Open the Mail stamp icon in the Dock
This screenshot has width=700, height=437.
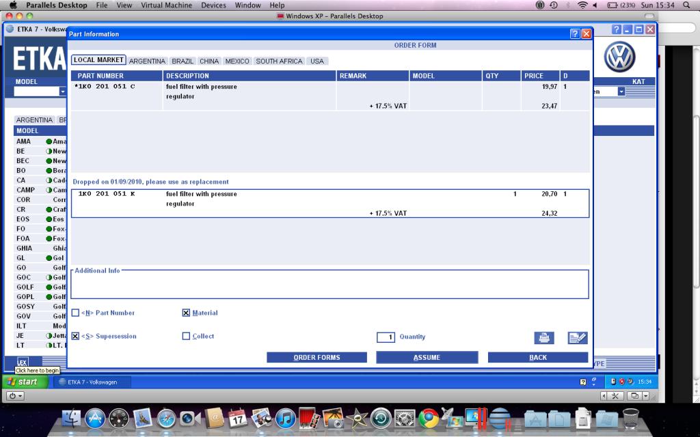(x=143, y=419)
